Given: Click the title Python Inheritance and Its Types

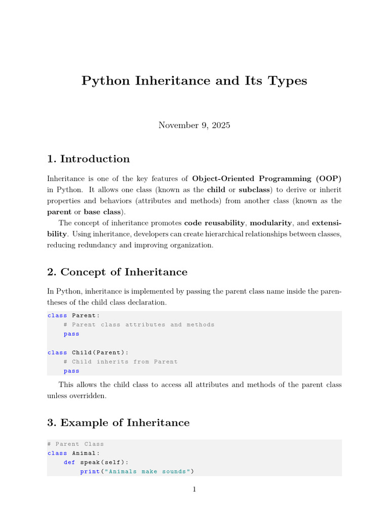Looking at the screenshot, I should [x=194, y=81].
